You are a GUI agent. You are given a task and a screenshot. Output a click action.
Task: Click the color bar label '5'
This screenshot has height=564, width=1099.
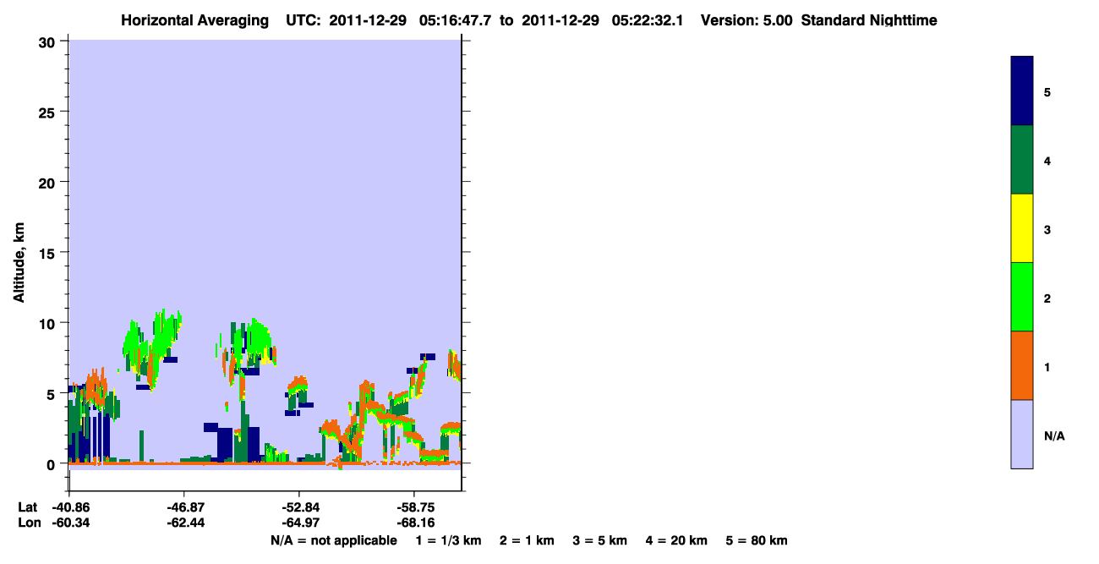1047,91
